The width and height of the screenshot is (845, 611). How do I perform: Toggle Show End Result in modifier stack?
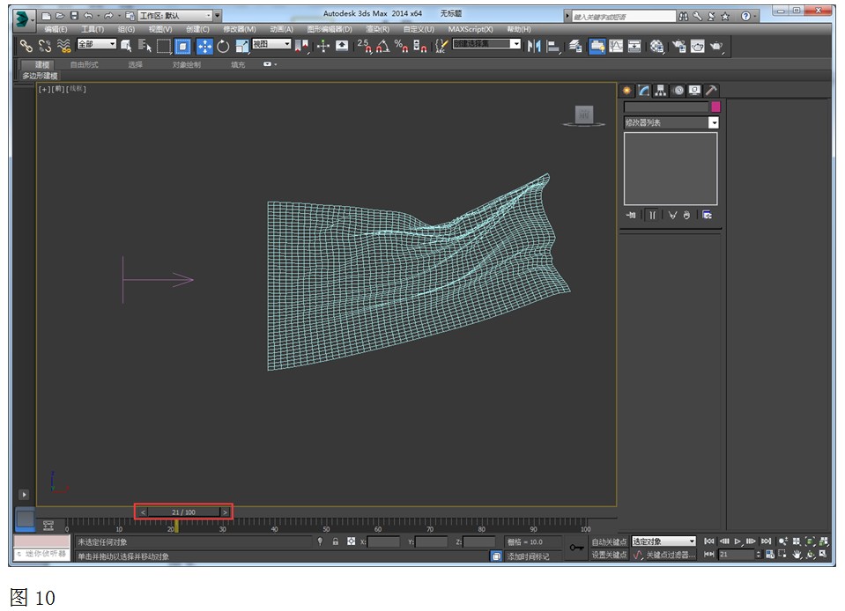pyautogui.click(x=652, y=216)
